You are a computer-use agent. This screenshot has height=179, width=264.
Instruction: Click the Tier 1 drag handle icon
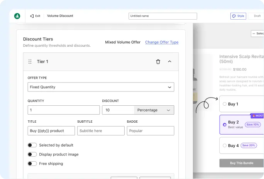pyautogui.click(x=30, y=62)
